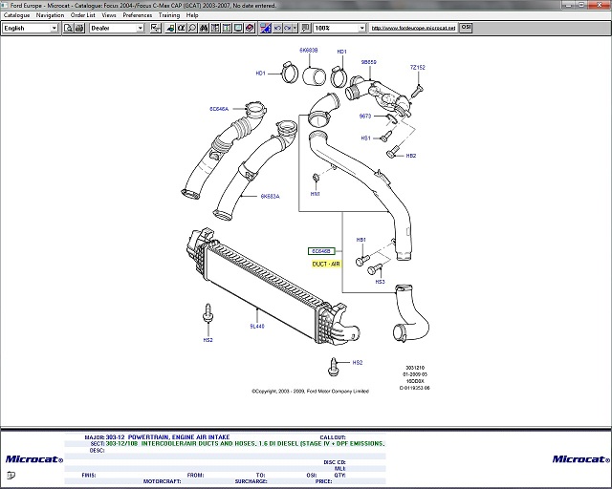Open the Catalogue menu
Image resolution: width=612 pixels, height=489 pixels.
click(16, 15)
